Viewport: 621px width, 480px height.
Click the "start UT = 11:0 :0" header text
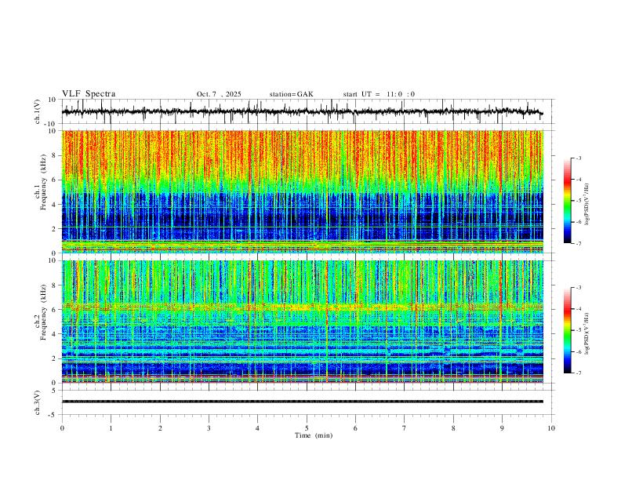(379, 94)
